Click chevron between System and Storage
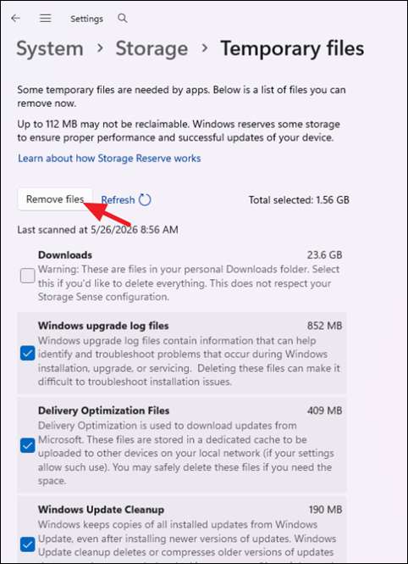The image size is (408, 564). (x=100, y=47)
